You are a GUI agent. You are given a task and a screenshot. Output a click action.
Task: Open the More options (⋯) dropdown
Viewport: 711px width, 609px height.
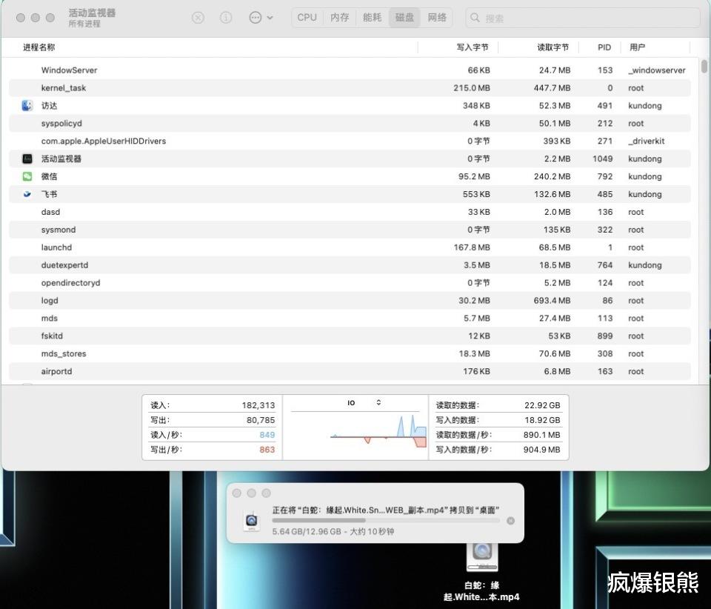[x=256, y=18]
